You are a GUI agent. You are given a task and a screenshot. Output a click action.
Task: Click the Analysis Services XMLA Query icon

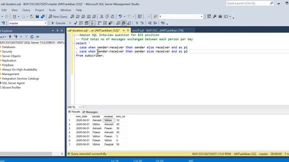pyautogui.click(x=89, y=17)
